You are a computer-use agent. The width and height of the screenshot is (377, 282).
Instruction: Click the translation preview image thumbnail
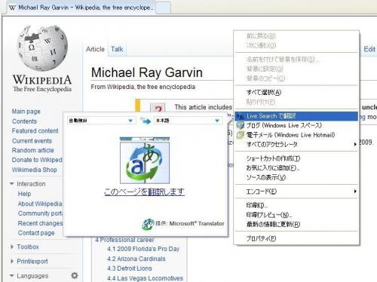pyautogui.click(x=145, y=160)
